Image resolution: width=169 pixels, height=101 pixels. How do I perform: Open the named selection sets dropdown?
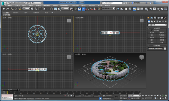click(108, 8)
